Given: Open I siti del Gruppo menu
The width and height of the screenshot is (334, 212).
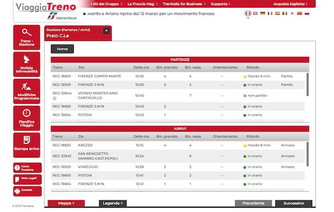Looking at the screenshot, I should click(x=106, y=4).
